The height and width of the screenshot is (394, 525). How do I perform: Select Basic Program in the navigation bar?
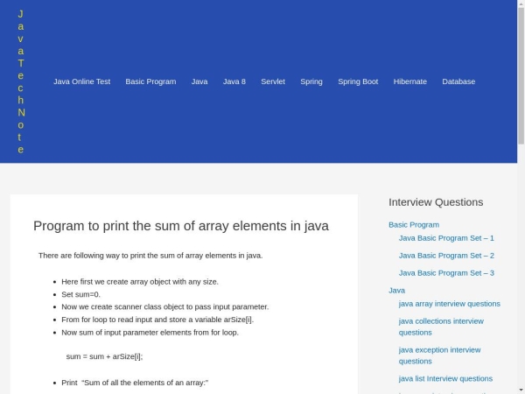(x=150, y=81)
